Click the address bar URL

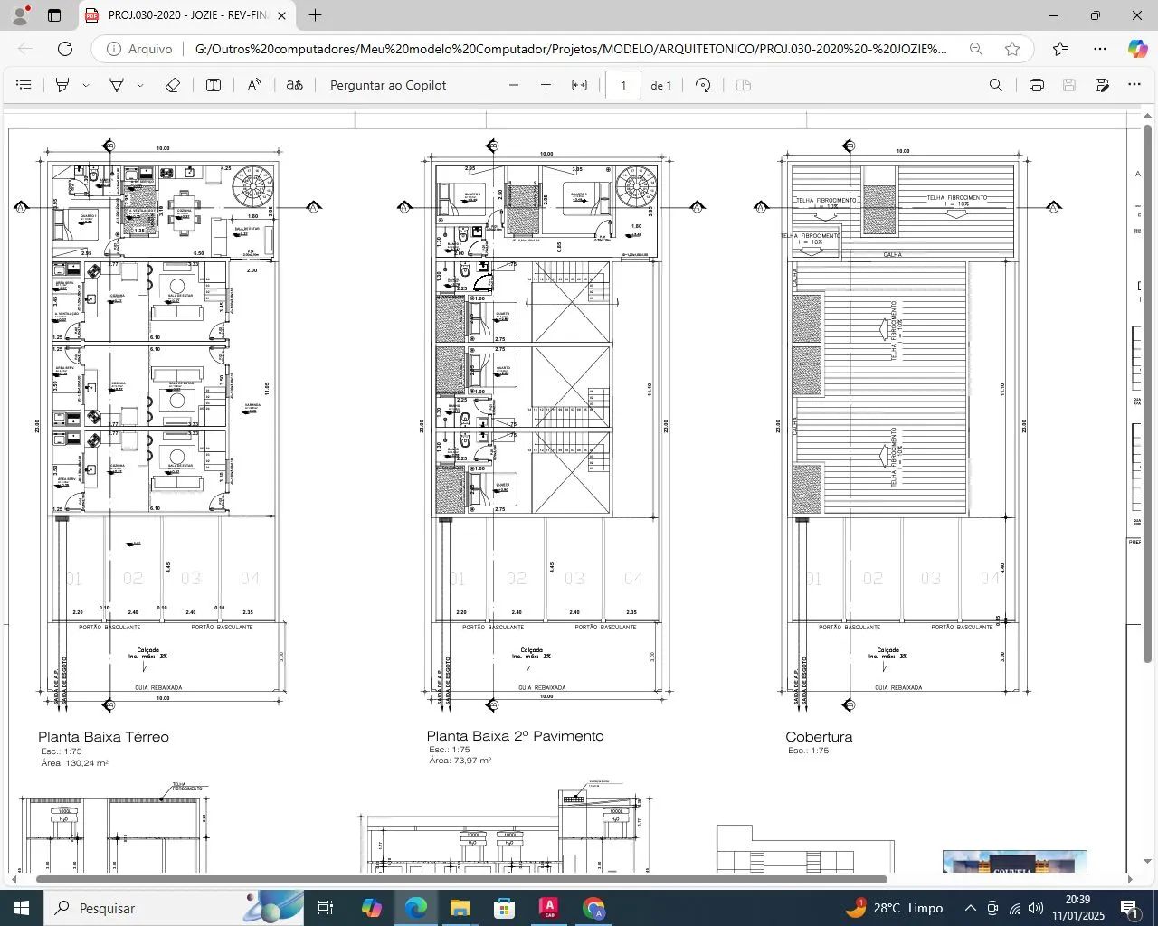click(571, 49)
